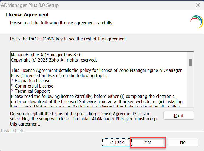Print the license agreement
204x151 pixels.
pyautogui.click(x=178, y=115)
